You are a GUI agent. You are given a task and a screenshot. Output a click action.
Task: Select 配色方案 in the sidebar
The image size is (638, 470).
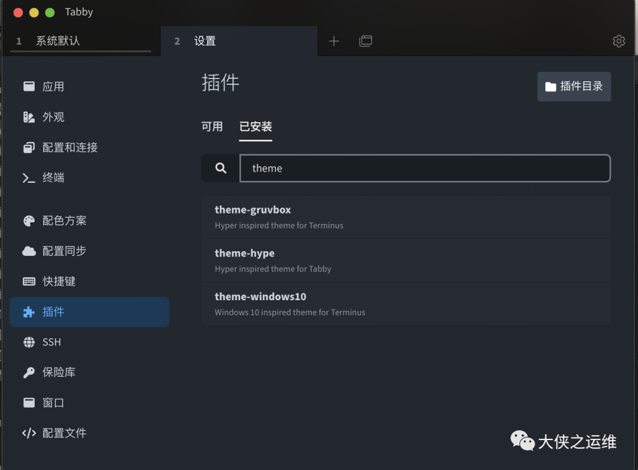click(x=89, y=221)
